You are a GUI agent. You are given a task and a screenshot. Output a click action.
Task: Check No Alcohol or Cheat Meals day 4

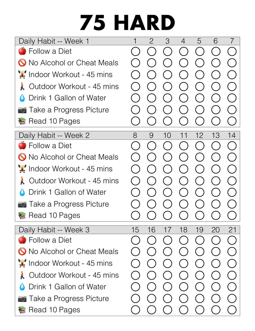click(x=183, y=63)
